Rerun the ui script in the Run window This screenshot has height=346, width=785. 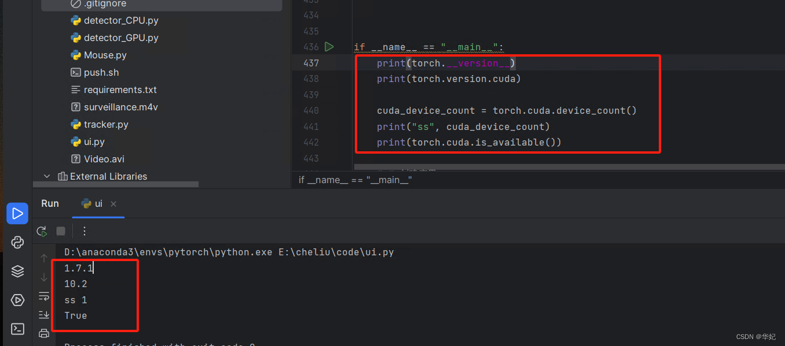click(41, 231)
